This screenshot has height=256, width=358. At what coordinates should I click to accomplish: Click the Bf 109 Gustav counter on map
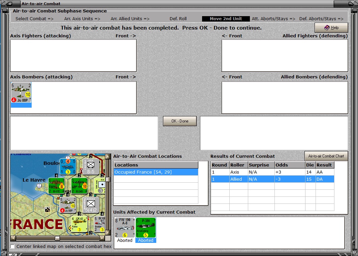point(100,224)
